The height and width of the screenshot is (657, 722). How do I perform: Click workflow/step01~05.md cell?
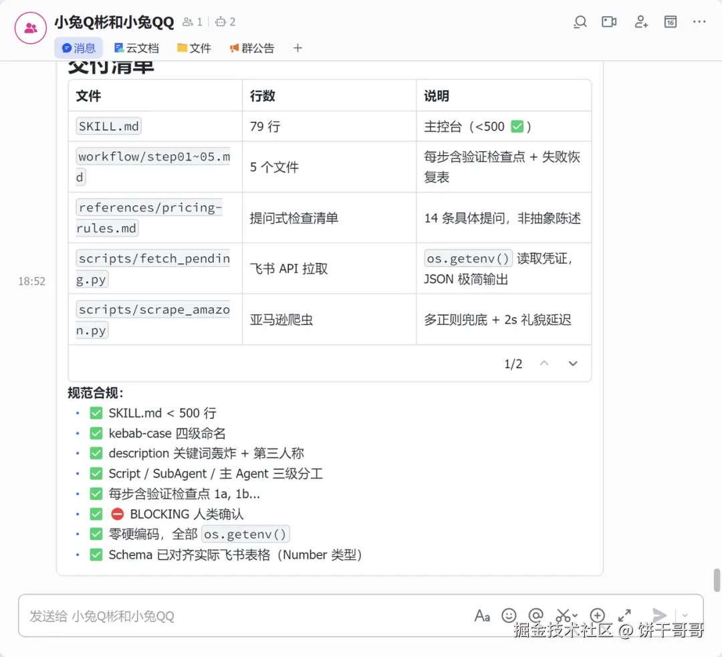154,167
